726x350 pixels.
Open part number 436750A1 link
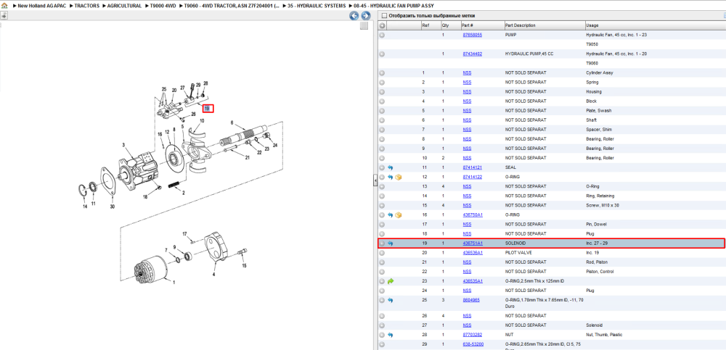tap(473, 215)
